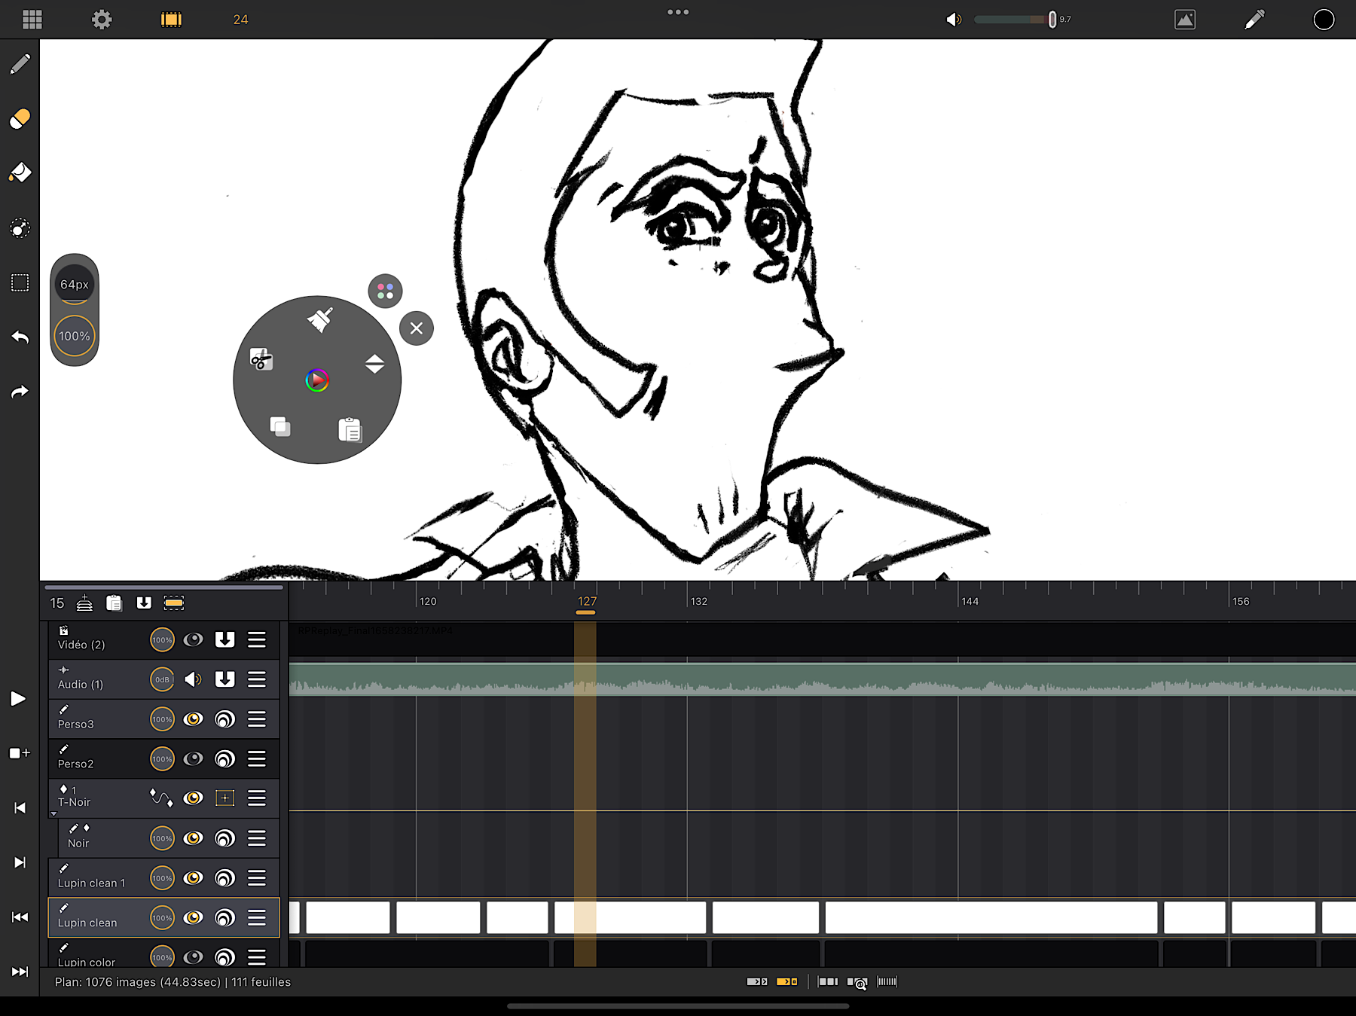This screenshot has height=1016, width=1356.
Task: Collapse the T-Noir layer group
Action: 53,814
